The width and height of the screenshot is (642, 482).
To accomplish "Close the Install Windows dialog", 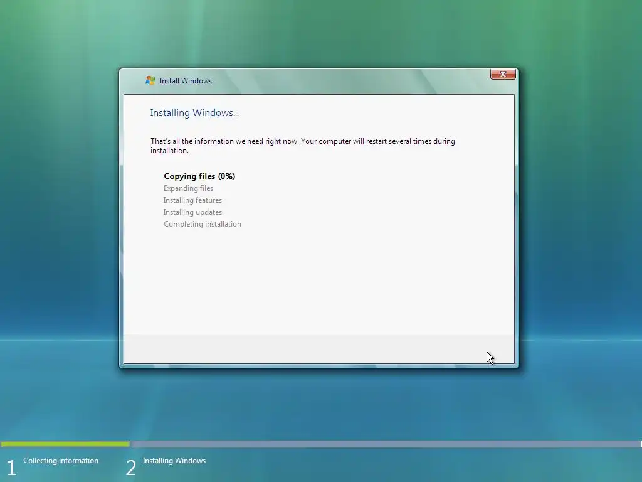I will (x=503, y=74).
